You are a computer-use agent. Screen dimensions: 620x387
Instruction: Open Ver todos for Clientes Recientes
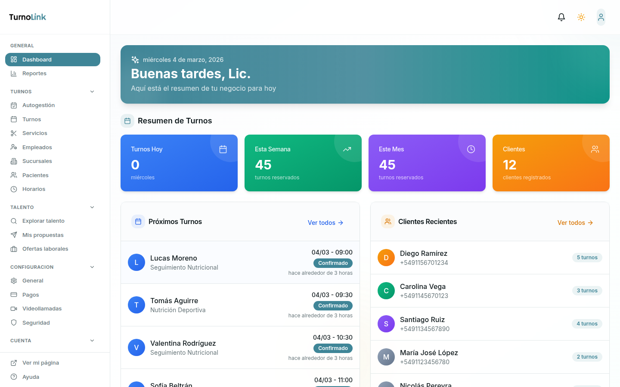tap(575, 223)
